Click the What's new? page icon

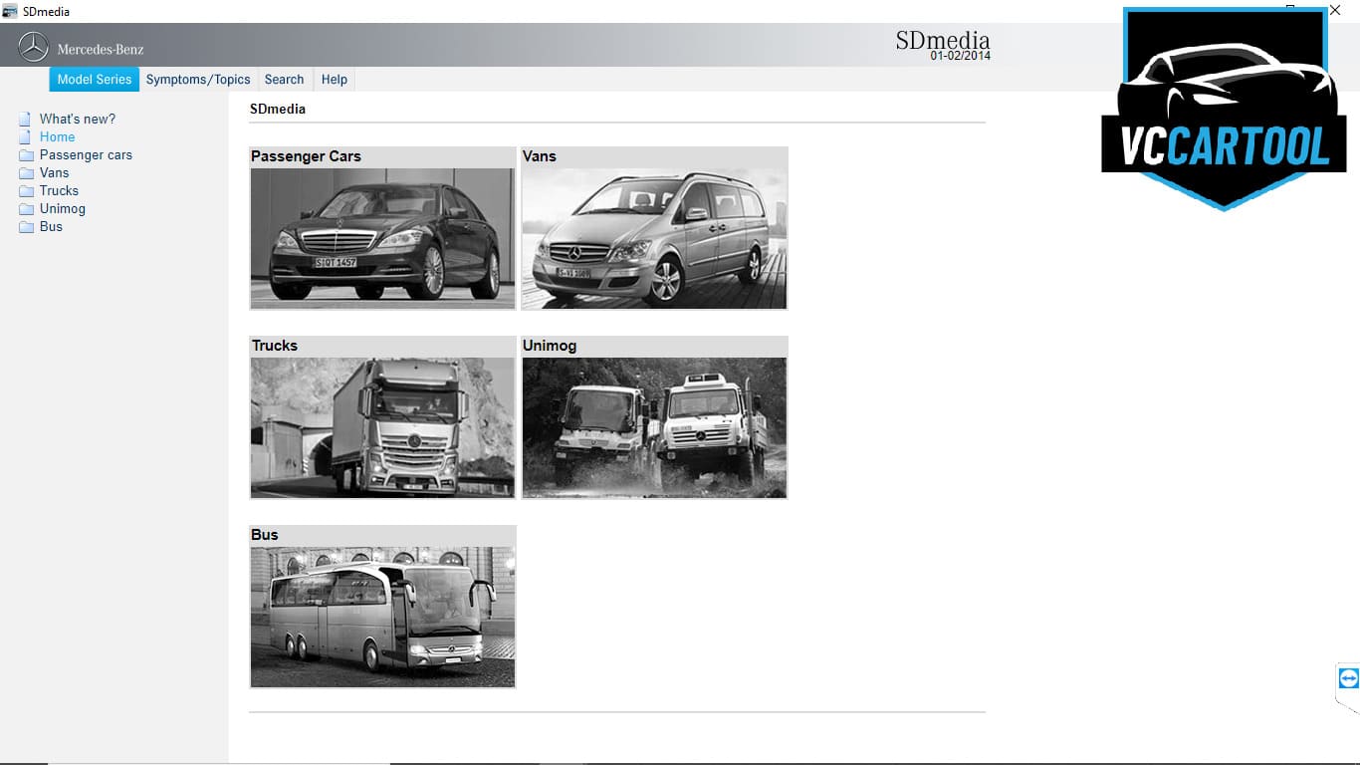point(25,120)
